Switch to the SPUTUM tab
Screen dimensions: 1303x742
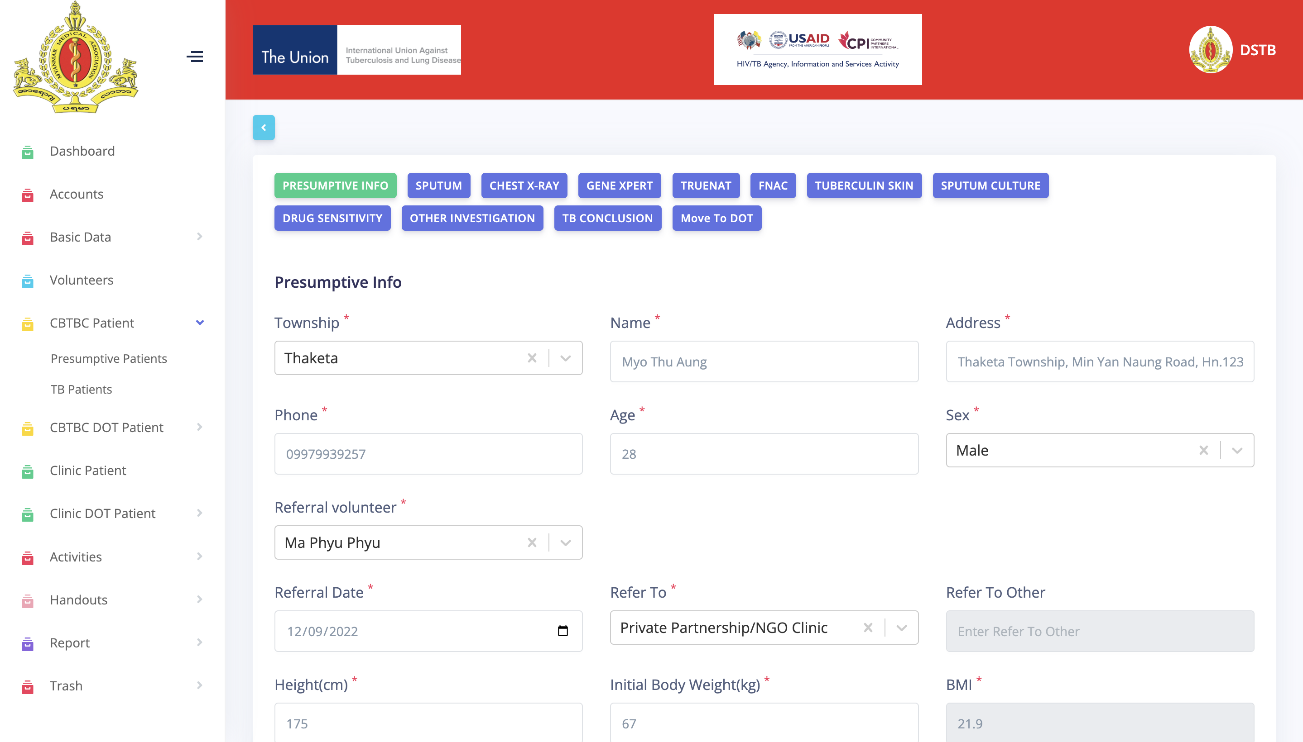(438, 185)
